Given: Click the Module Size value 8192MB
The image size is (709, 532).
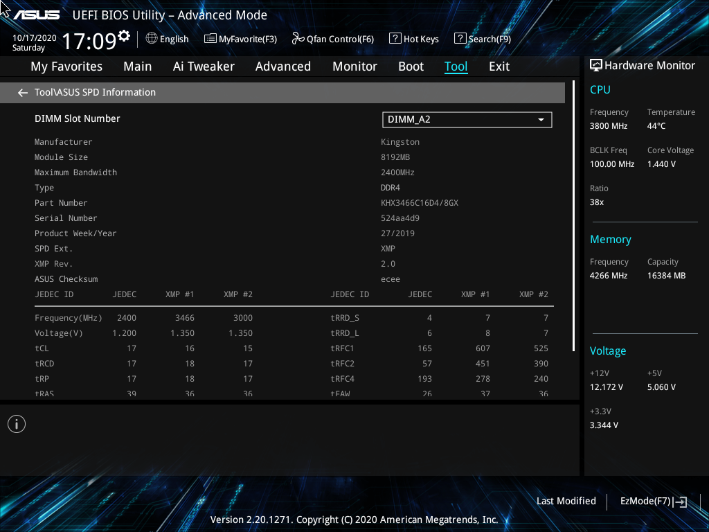Looking at the screenshot, I should tap(395, 157).
